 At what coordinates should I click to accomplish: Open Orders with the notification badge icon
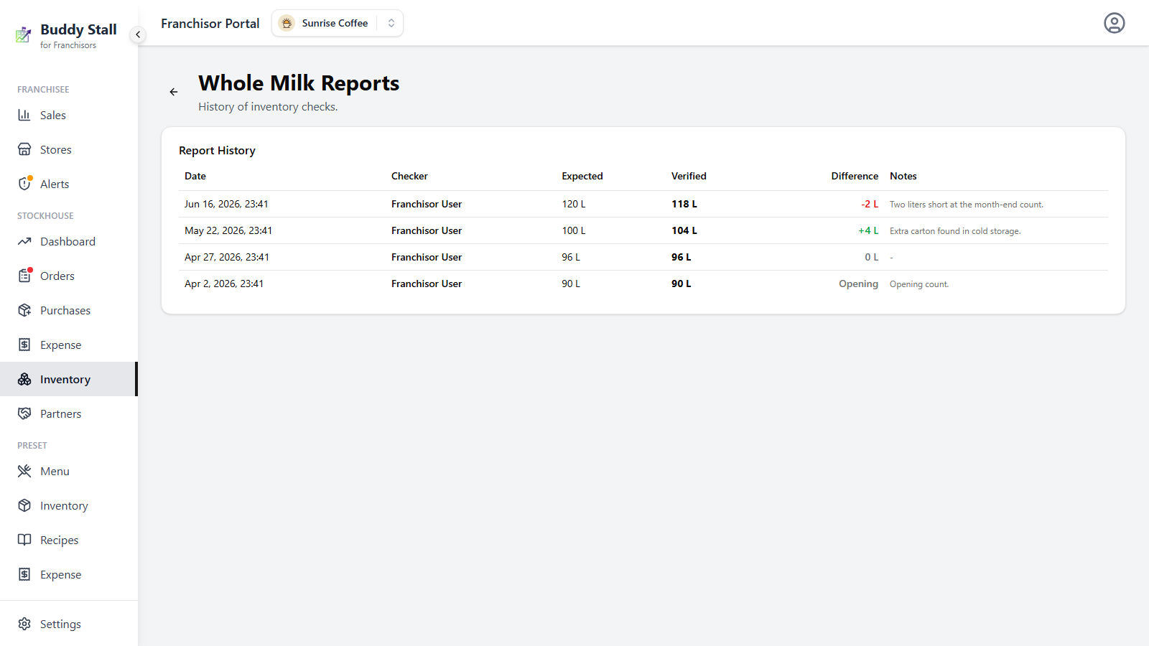click(24, 276)
